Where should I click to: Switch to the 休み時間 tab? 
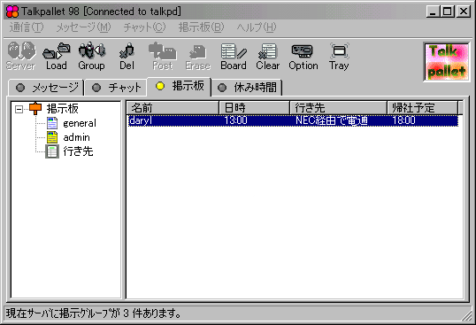pyautogui.click(x=247, y=88)
